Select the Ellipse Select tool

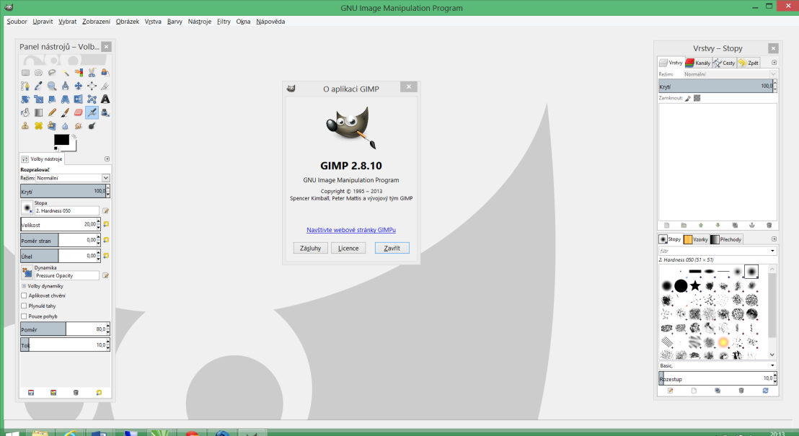point(38,72)
